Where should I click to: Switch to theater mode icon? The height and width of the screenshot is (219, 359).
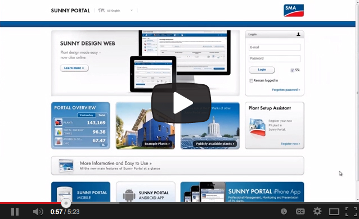click(334, 212)
